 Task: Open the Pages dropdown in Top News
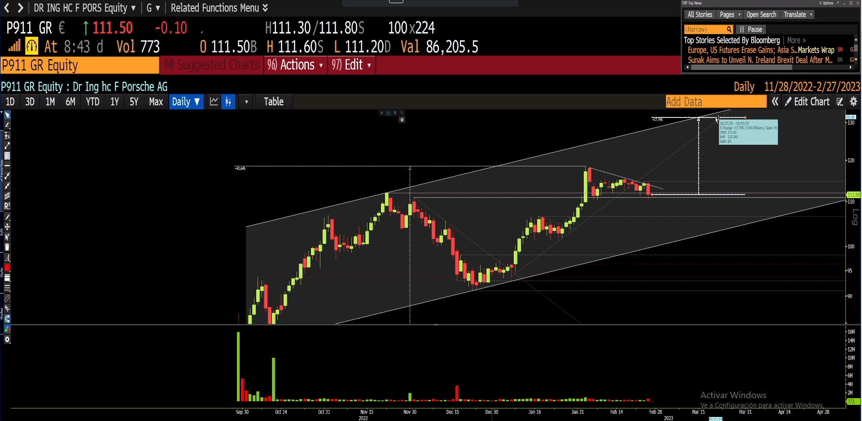(730, 15)
